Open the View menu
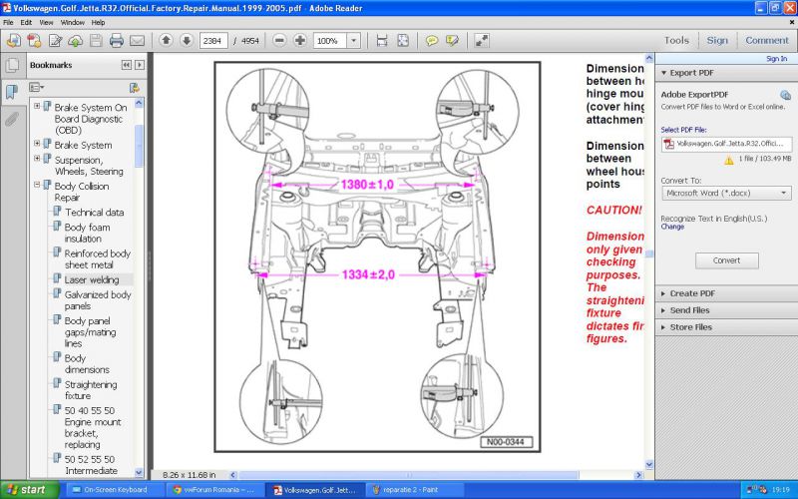The width and height of the screenshot is (798, 499). pos(46,22)
